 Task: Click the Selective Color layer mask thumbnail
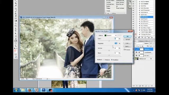pyautogui.click(x=142, y=49)
